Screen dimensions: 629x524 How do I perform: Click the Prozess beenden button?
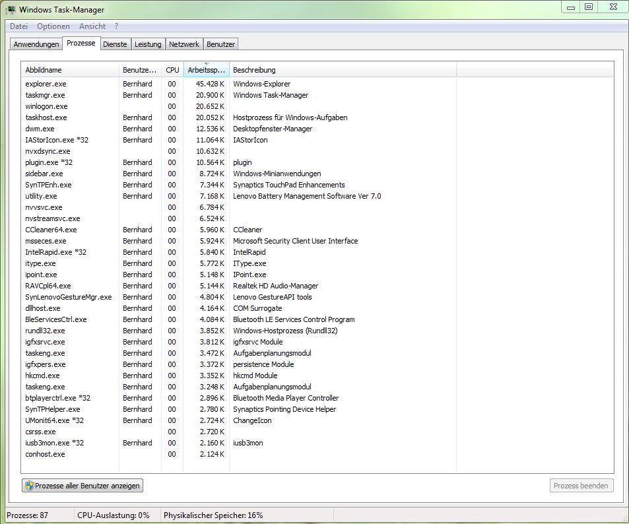[581, 486]
